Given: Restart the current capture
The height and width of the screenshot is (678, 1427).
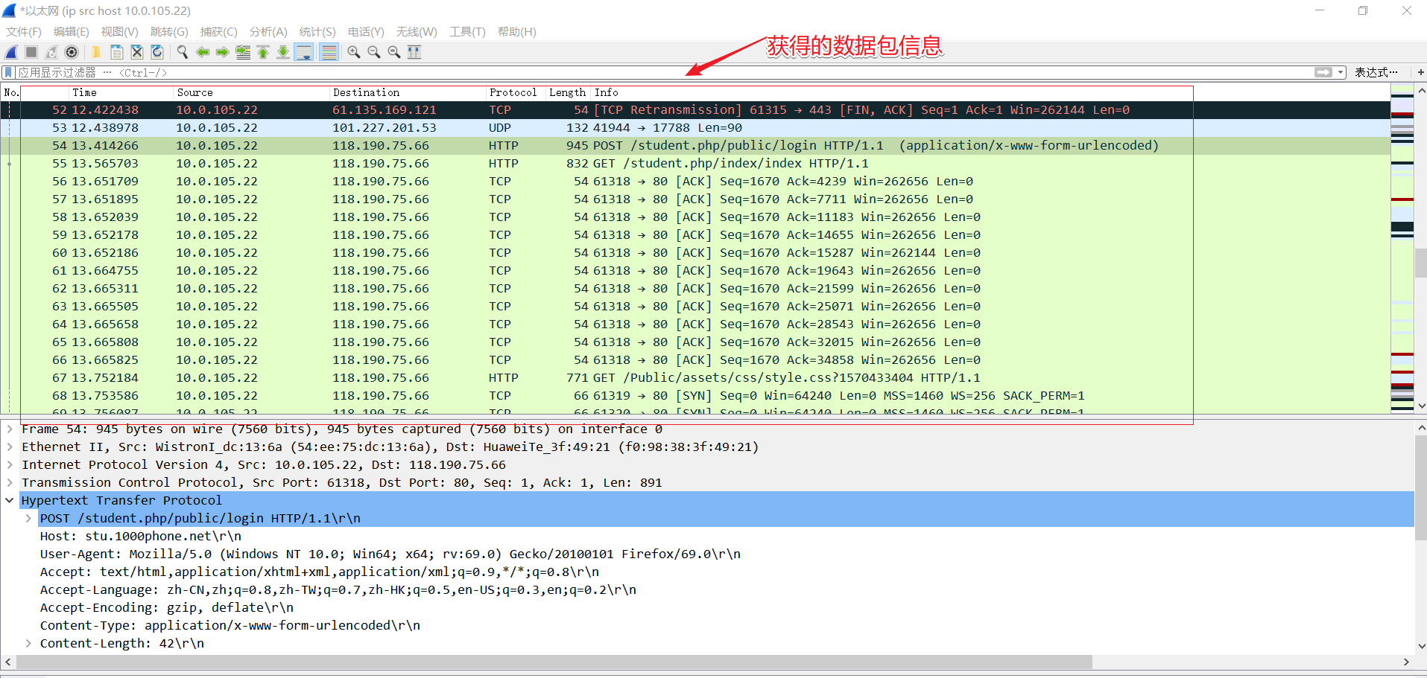Looking at the screenshot, I should click(51, 52).
